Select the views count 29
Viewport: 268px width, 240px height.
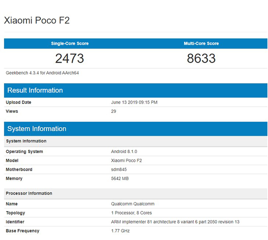tap(114, 111)
